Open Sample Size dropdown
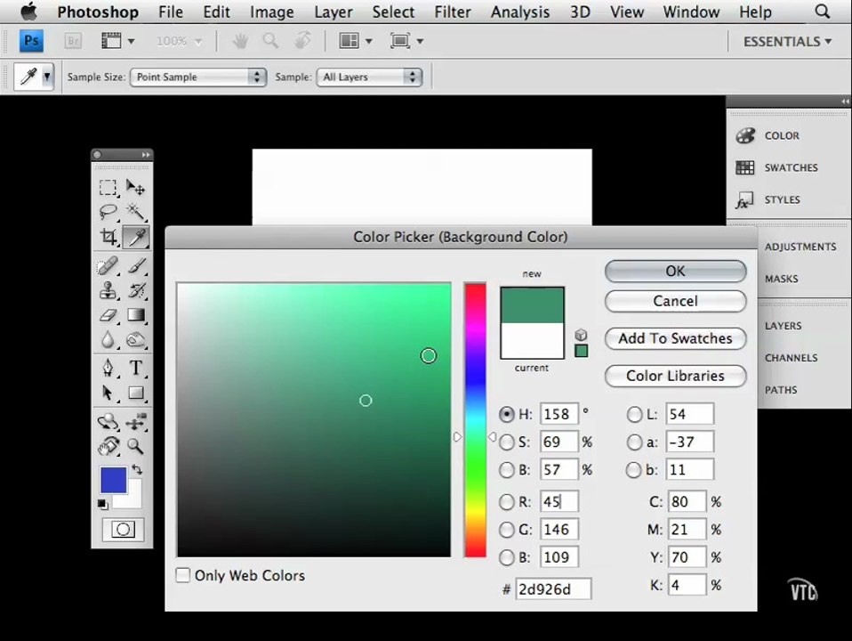 [x=198, y=77]
